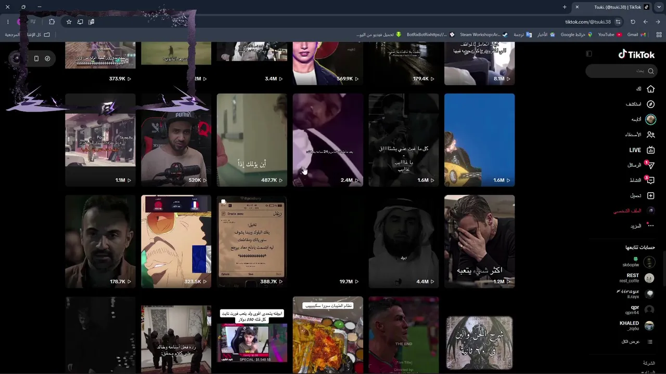The height and width of the screenshot is (374, 666).
Task: Click the Upload plus icon
Action: pos(650,196)
